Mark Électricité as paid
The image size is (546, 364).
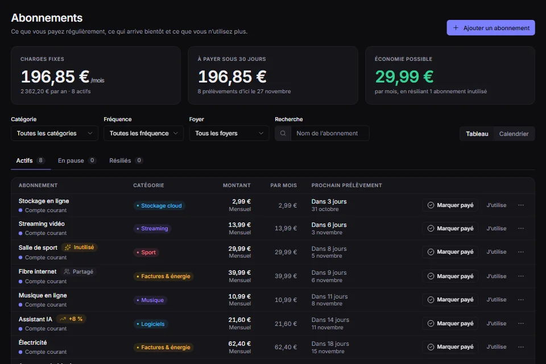[x=450, y=347]
